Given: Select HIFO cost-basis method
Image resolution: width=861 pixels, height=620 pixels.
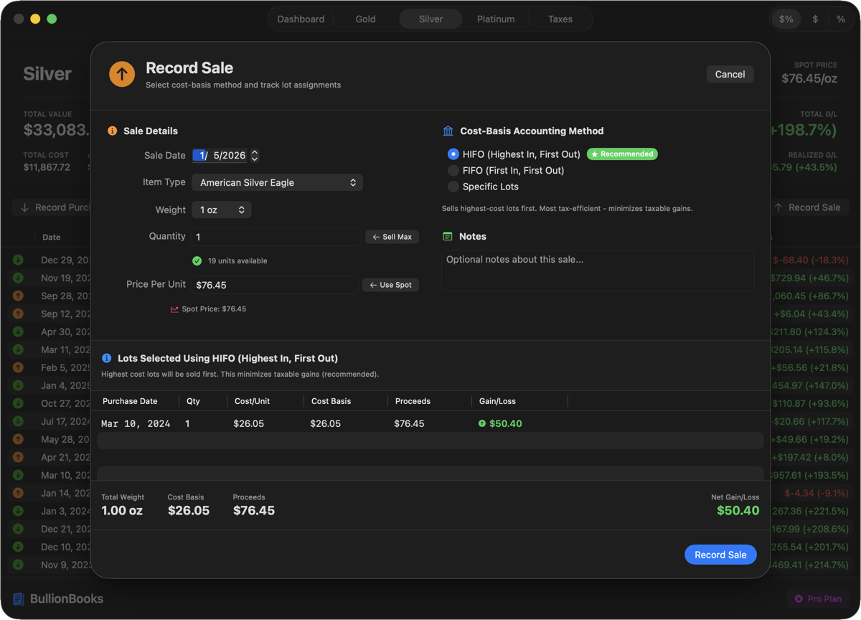Looking at the screenshot, I should tap(453, 154).
